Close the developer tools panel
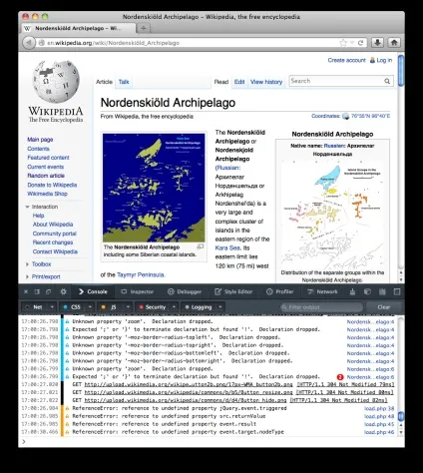 coord(26,291)
